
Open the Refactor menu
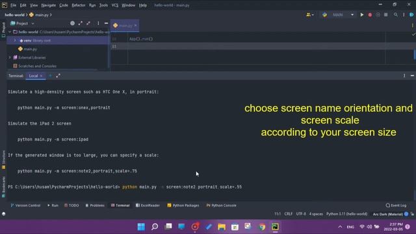point(78,5)
